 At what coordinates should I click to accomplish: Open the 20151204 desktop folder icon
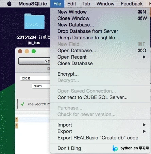(34, 21)
